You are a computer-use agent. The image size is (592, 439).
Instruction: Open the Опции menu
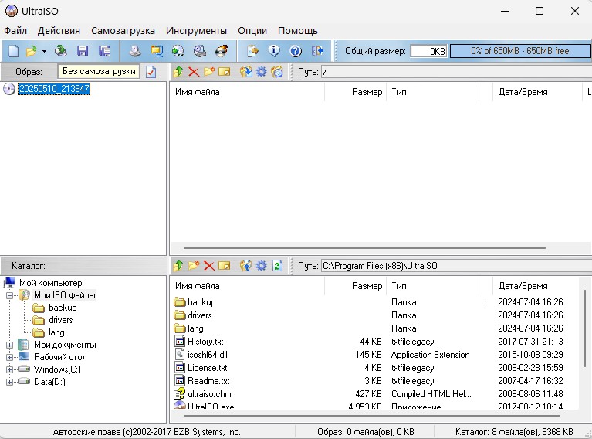[252, 31]
